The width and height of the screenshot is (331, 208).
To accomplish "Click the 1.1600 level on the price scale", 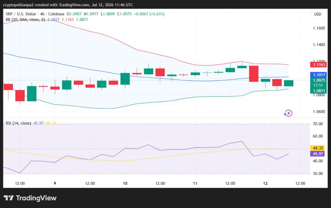I will pyautogui.click(x=319, y=28).
